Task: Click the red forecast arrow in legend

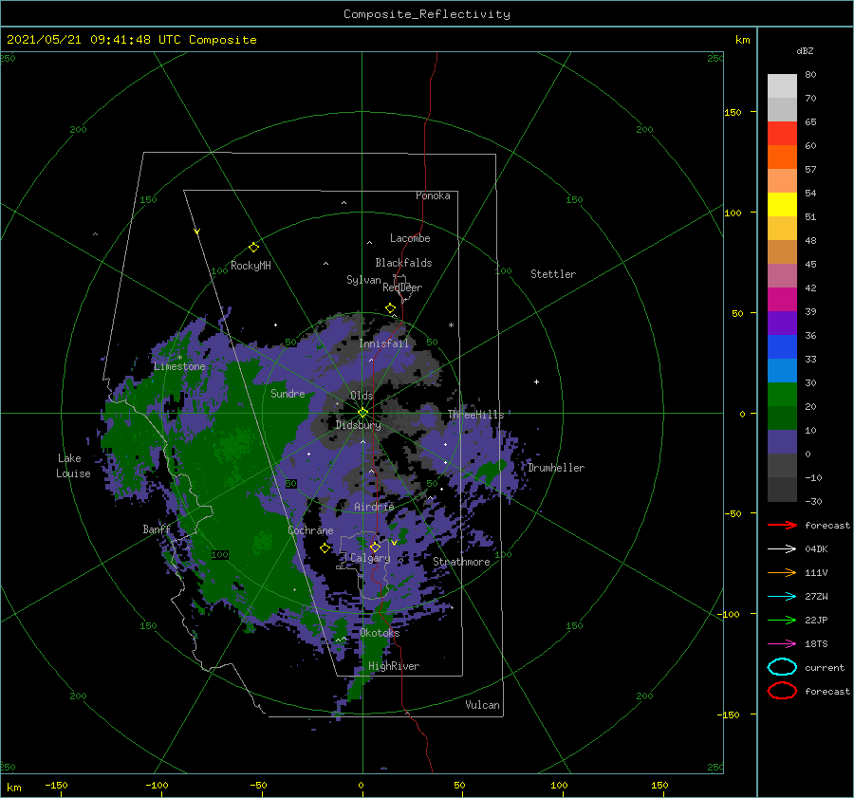Action: [x=782, y=525]
